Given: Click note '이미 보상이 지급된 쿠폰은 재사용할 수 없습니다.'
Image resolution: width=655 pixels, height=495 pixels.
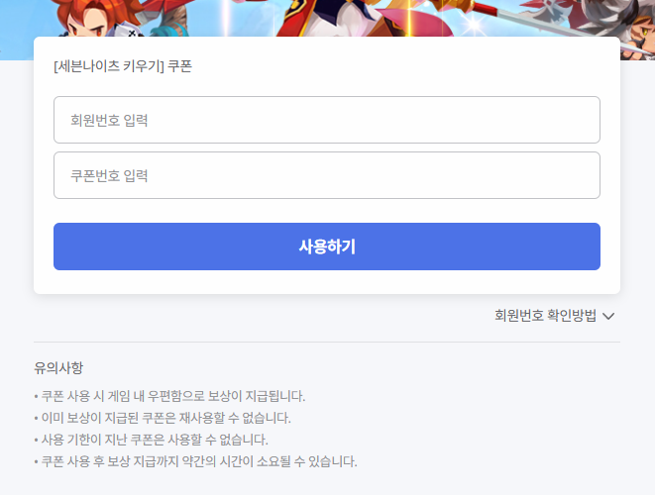Looking at the screenshot, I should point(163,418).
